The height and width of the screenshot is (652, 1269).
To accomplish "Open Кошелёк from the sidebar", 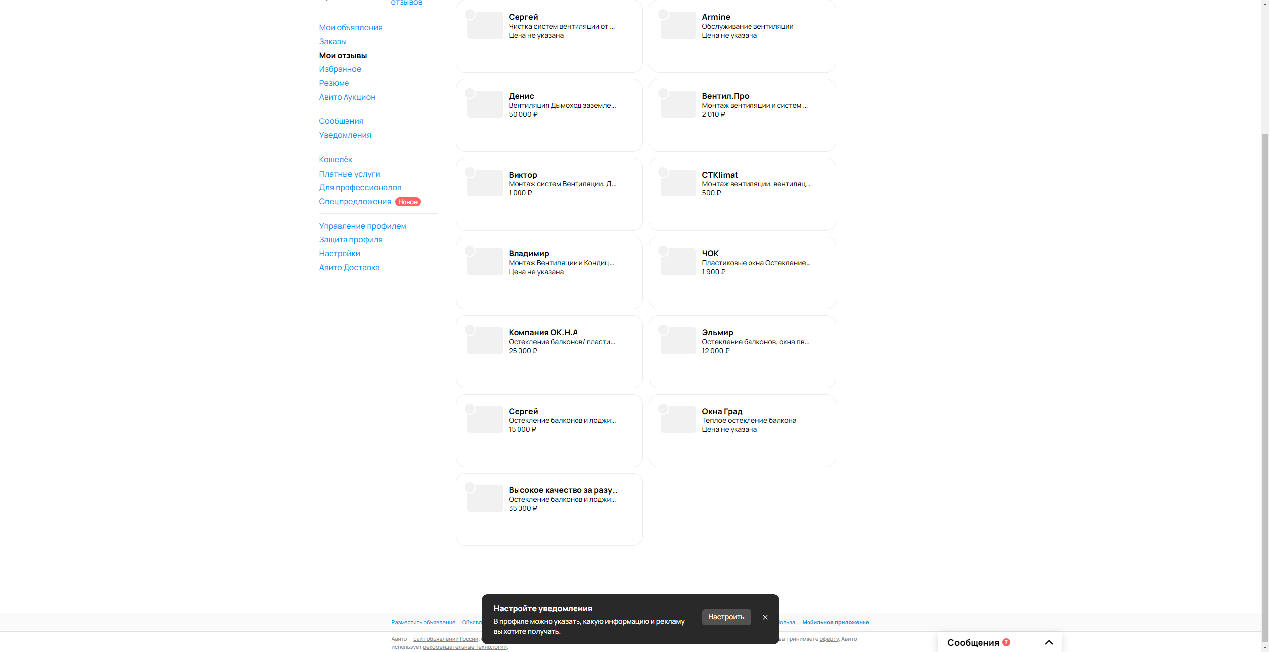I will pyautogui.click(x=336, y=159).
